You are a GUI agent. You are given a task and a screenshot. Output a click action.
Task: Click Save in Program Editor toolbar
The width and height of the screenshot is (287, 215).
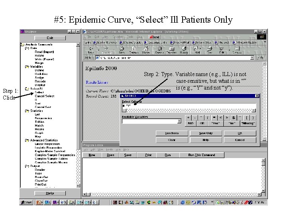click(128, 155)
